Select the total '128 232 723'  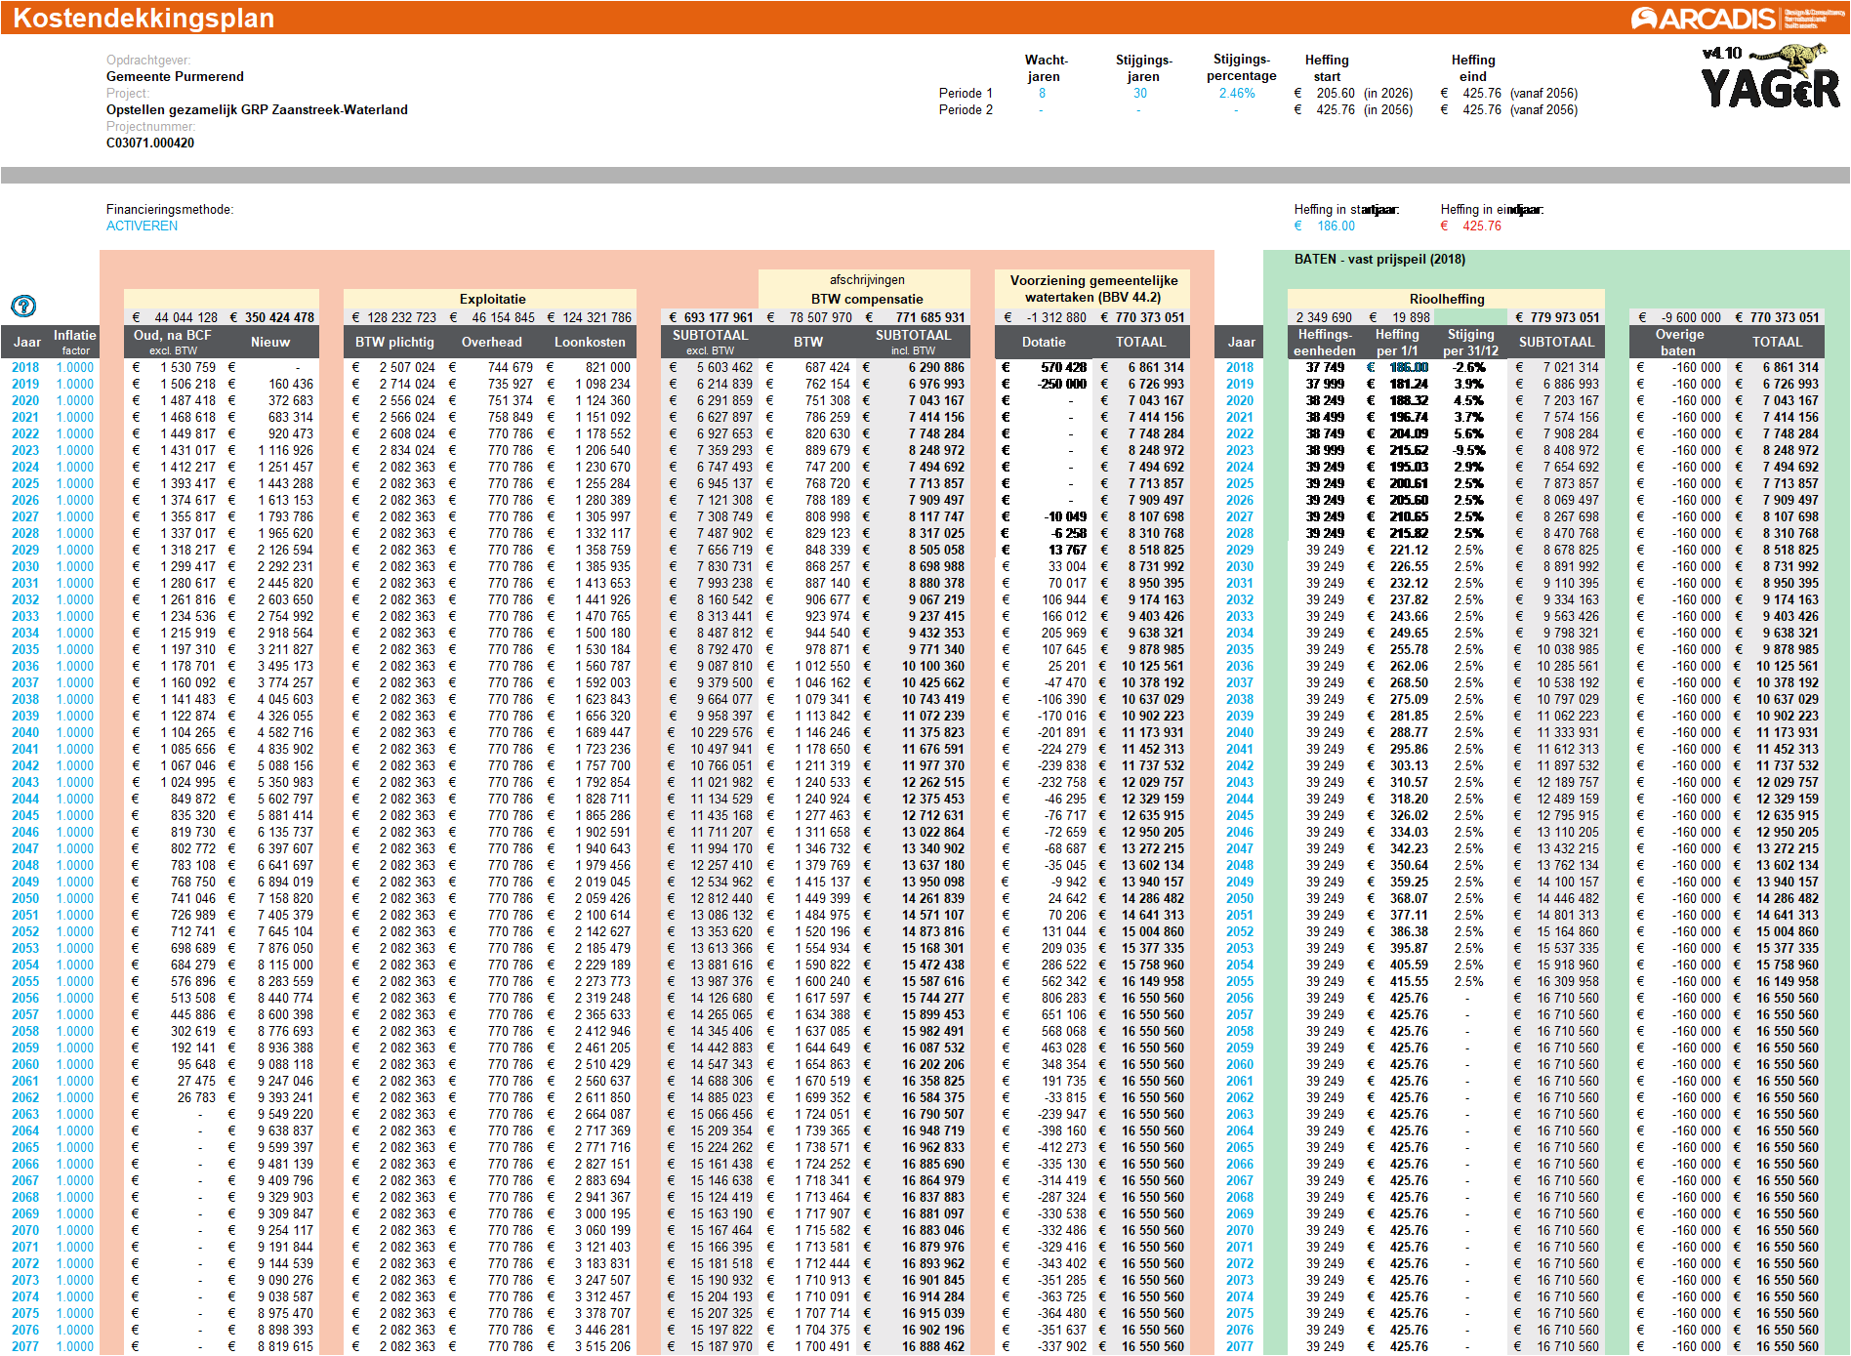[401, 317]
